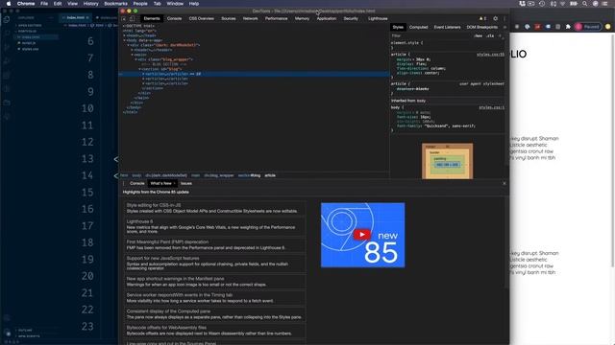Collapse the main element node

[x=133, y=55]
